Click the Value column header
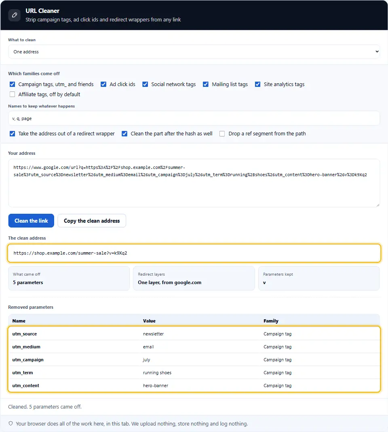 (149, 321)
